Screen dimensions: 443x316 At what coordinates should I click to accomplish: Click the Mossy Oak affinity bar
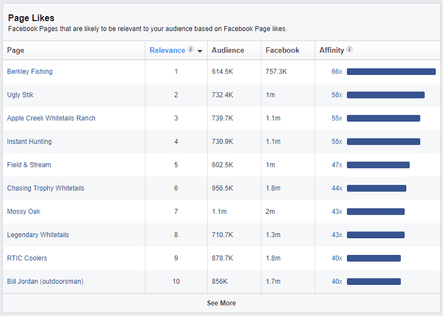(376, 211)
